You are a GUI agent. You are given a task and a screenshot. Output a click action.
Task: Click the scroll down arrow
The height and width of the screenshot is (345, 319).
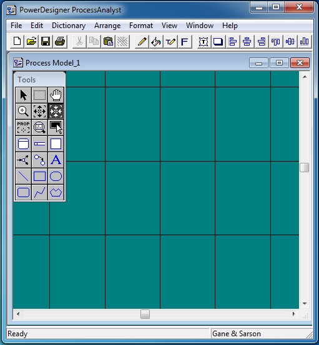(x=305, y=304)
